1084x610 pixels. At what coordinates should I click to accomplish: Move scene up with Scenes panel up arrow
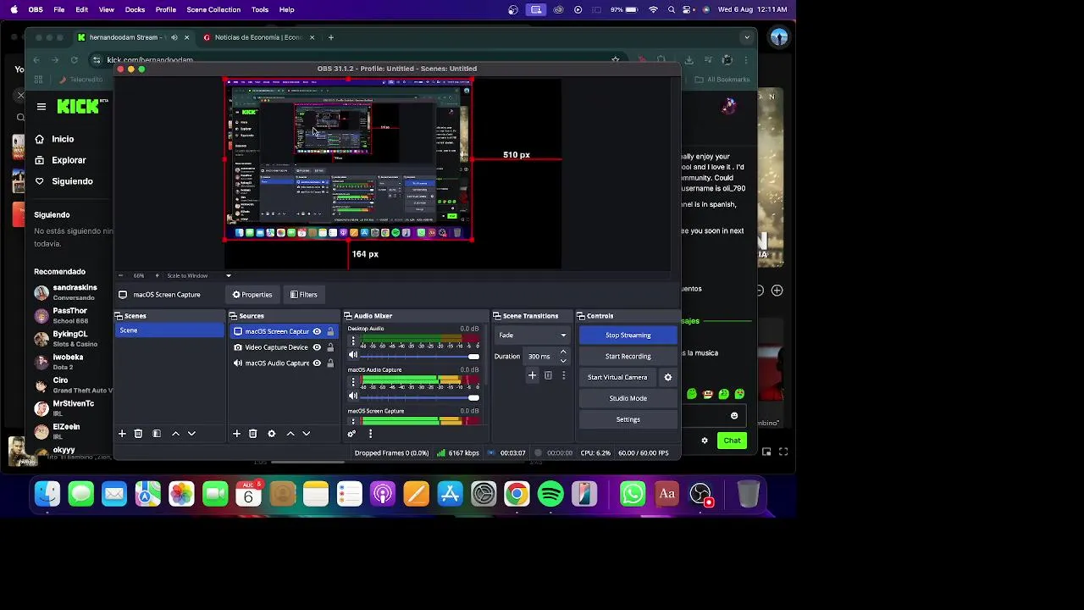click(x=175, y=434)
